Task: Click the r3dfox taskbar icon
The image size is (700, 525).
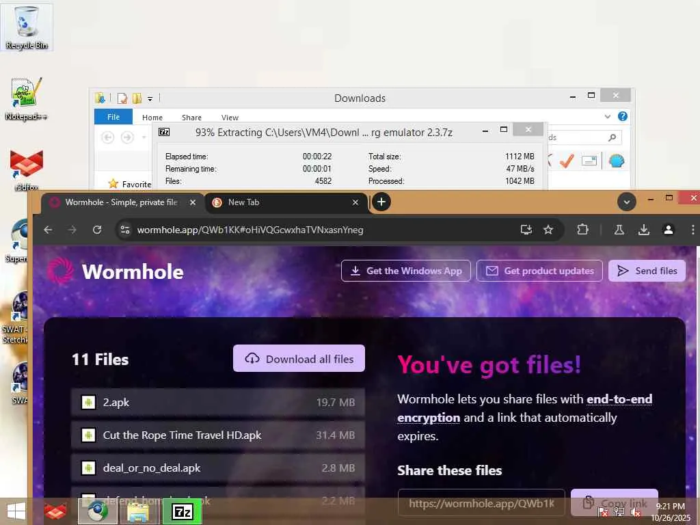Action: [x=55, y=511]
